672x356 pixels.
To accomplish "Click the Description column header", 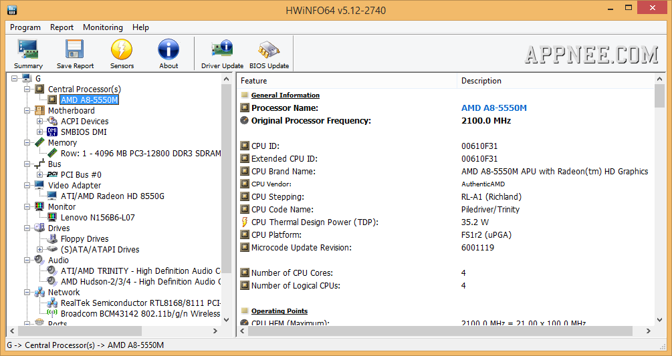I will [x=556, y=81].
